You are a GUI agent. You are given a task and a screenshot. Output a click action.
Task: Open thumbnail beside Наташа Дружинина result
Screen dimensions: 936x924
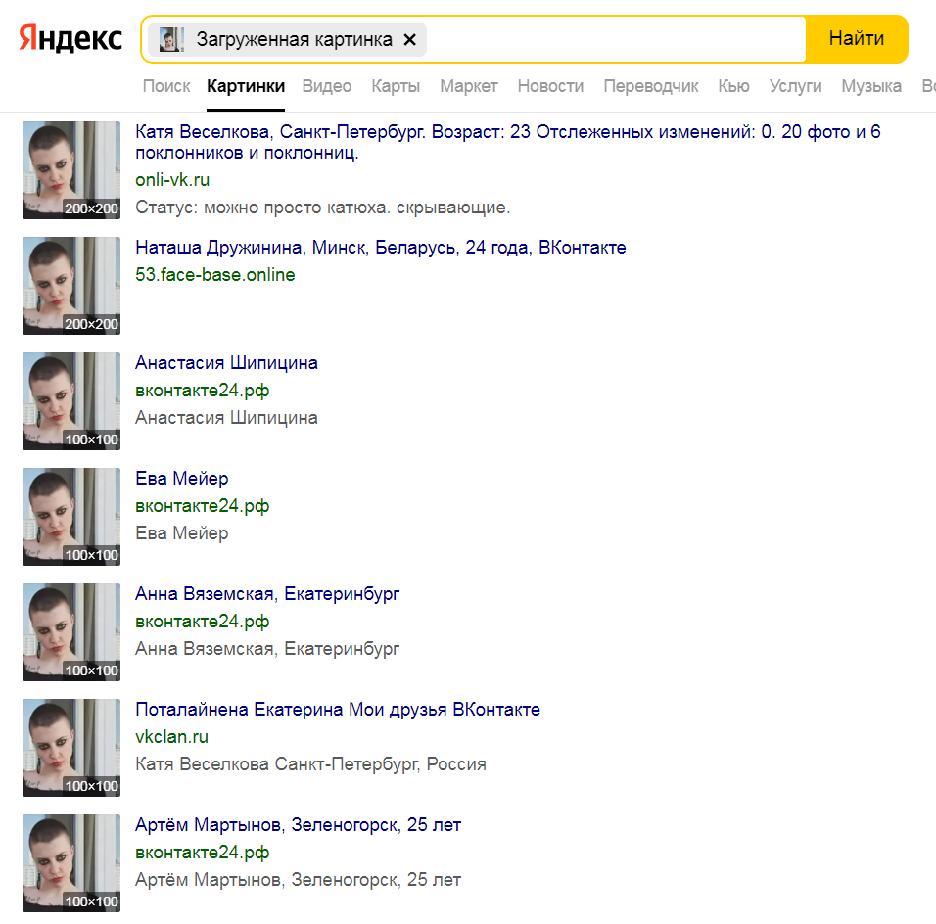click(71, 286)
